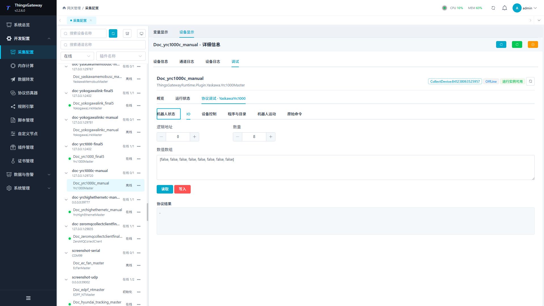Click into the 数值数组 text area
This screenshot has height=306, width=544.
(346, 167)
